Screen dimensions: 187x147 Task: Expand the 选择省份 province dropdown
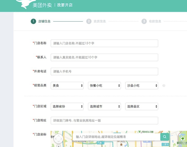67,106
